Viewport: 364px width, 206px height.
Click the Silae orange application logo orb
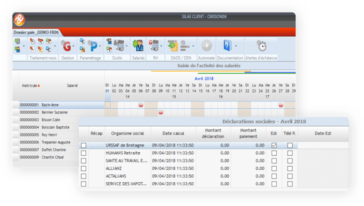pyautogui.click(x=20, y=20)
